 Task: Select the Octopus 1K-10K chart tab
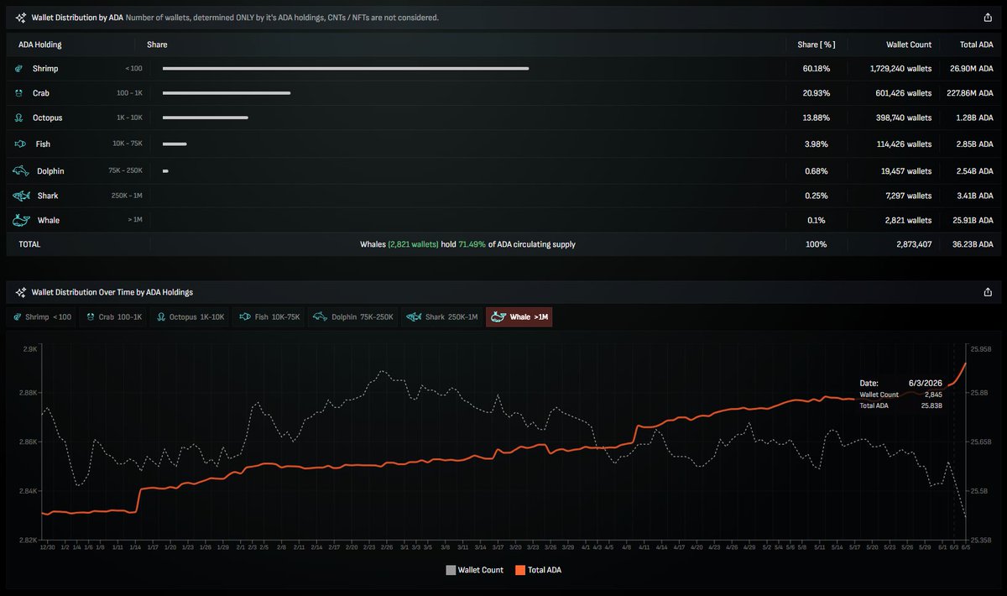point(189,317)
